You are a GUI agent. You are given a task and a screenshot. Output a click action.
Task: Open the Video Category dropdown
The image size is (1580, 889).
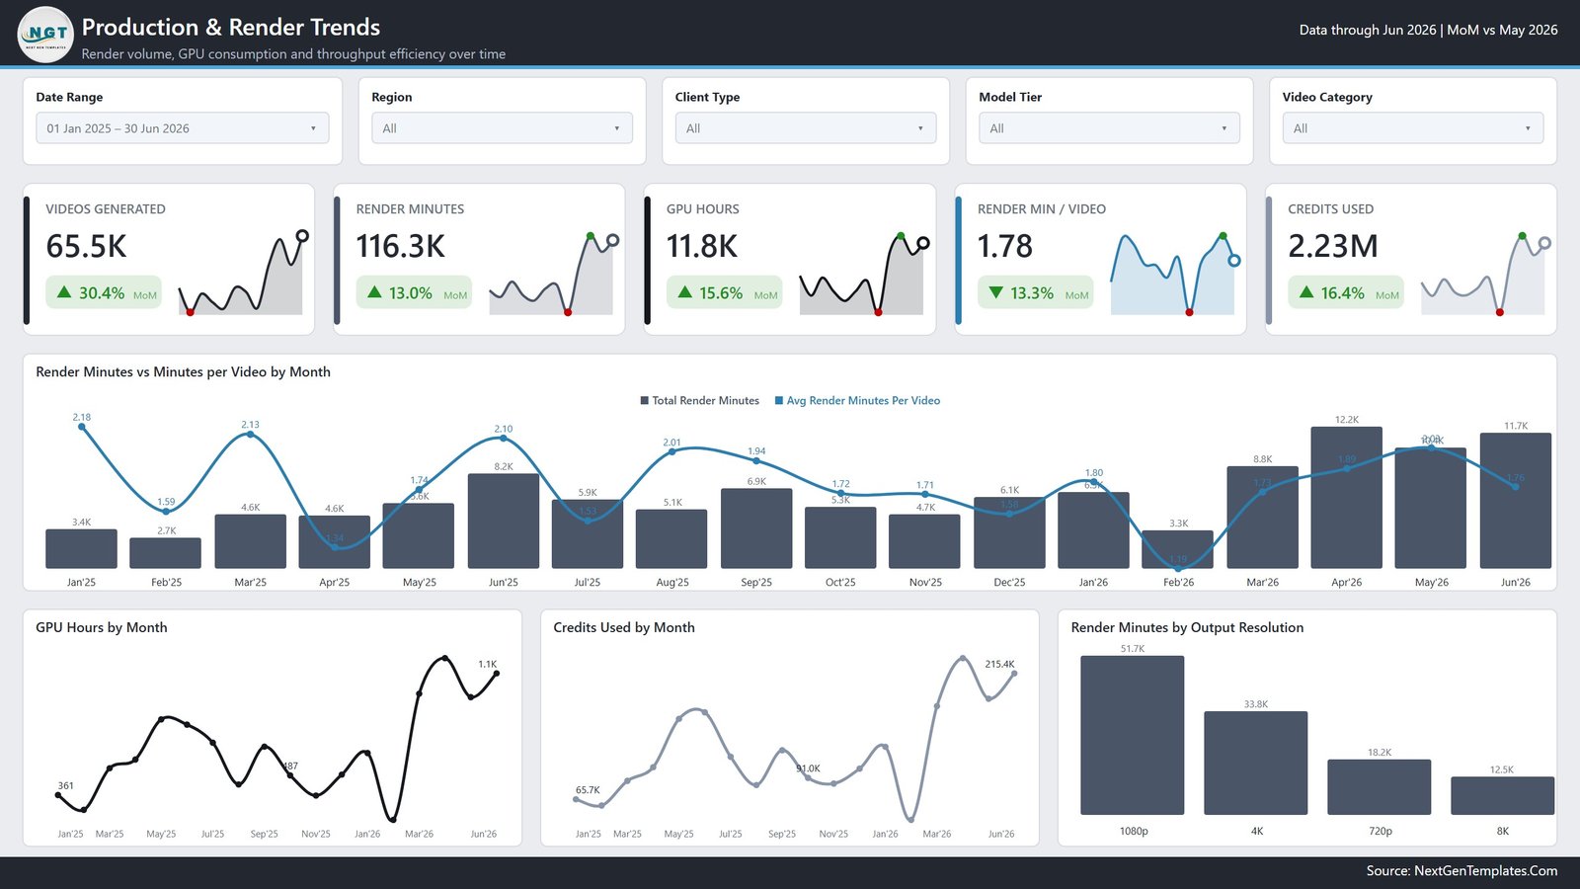pos(1413,128)
